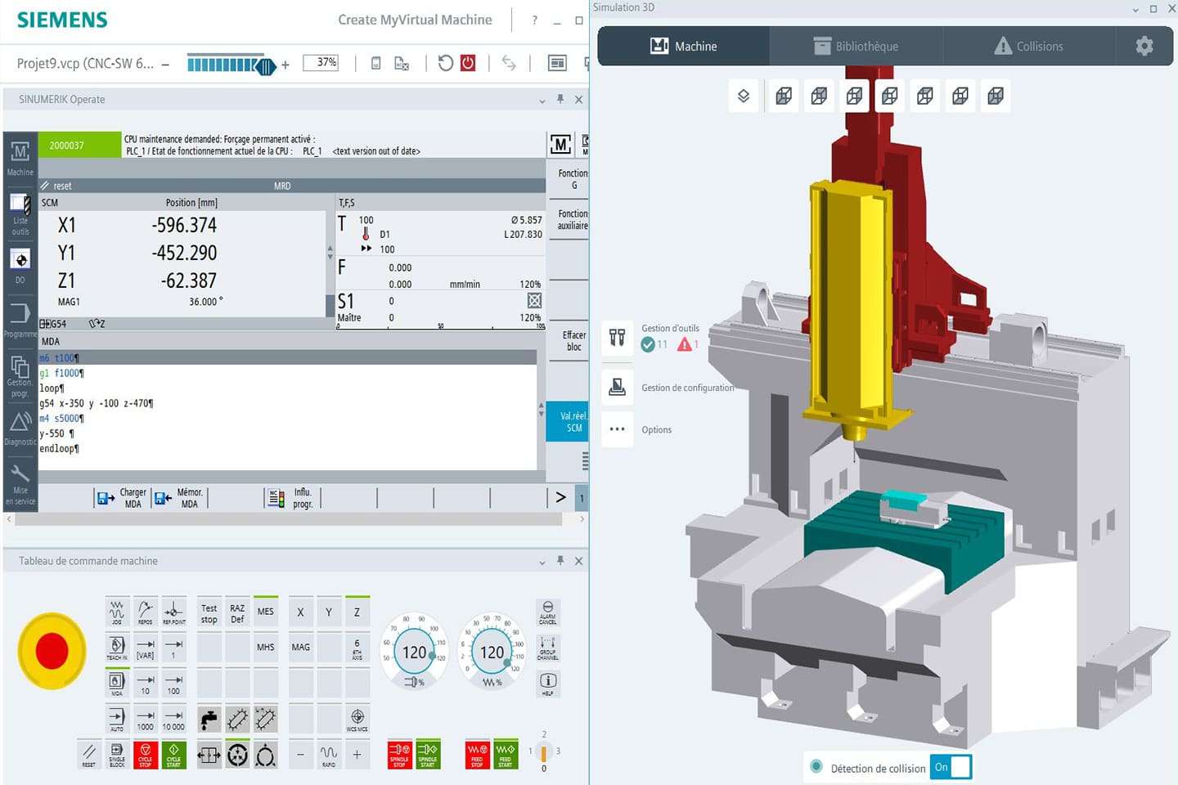Click the green SPINDLE START button
1178x785 pixels.
(428, 754)
